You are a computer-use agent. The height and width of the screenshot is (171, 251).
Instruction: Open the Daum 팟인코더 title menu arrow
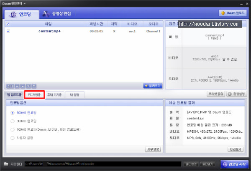point(25,3)
